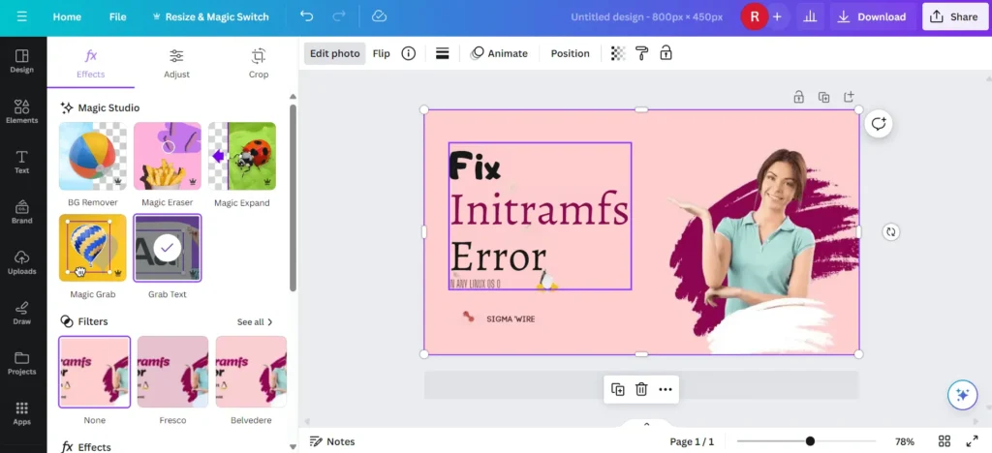Enter fullscreen presentation mode
992x453 pixels.
972,441
